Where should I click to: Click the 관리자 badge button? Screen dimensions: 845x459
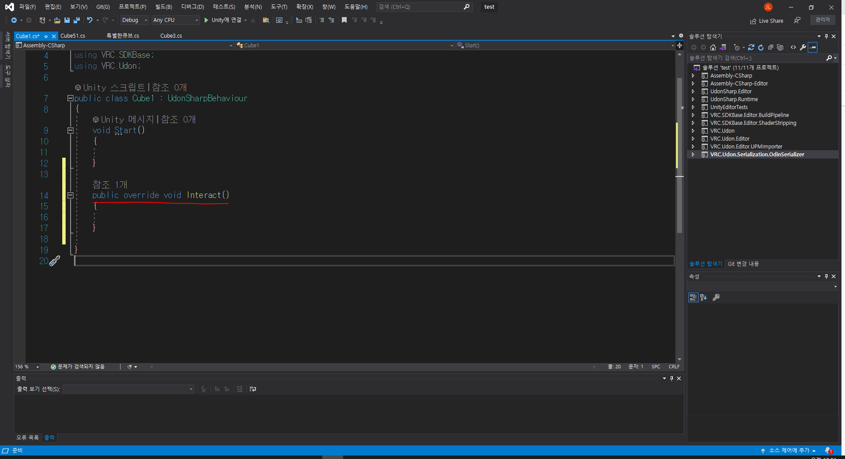[823, 20]
